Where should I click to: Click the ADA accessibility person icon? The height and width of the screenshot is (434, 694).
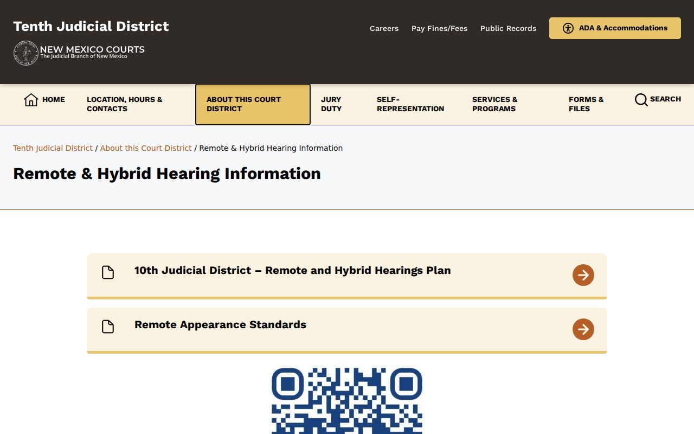click(568, 28)
